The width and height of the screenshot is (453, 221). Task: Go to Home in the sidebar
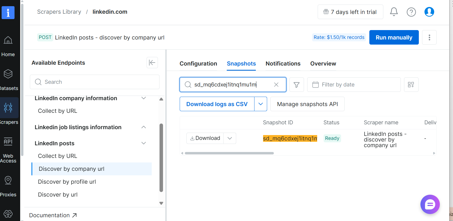8,46
